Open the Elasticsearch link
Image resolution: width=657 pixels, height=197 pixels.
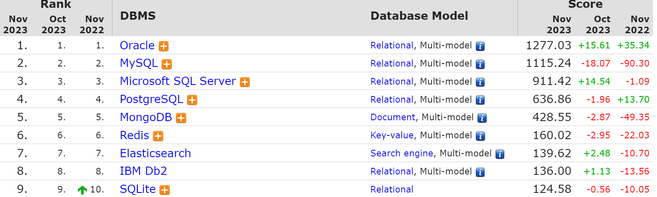(x=155, y=153)
